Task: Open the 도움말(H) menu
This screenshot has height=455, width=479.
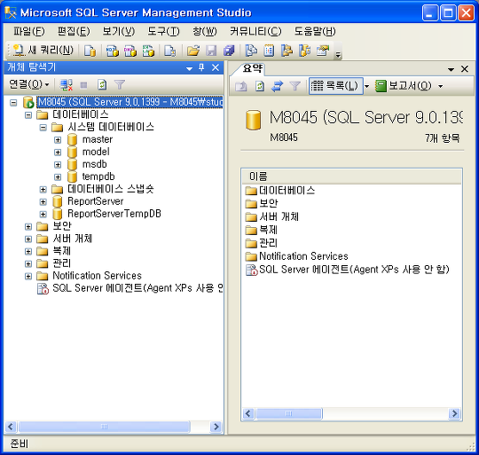Action: coord(315,31)
